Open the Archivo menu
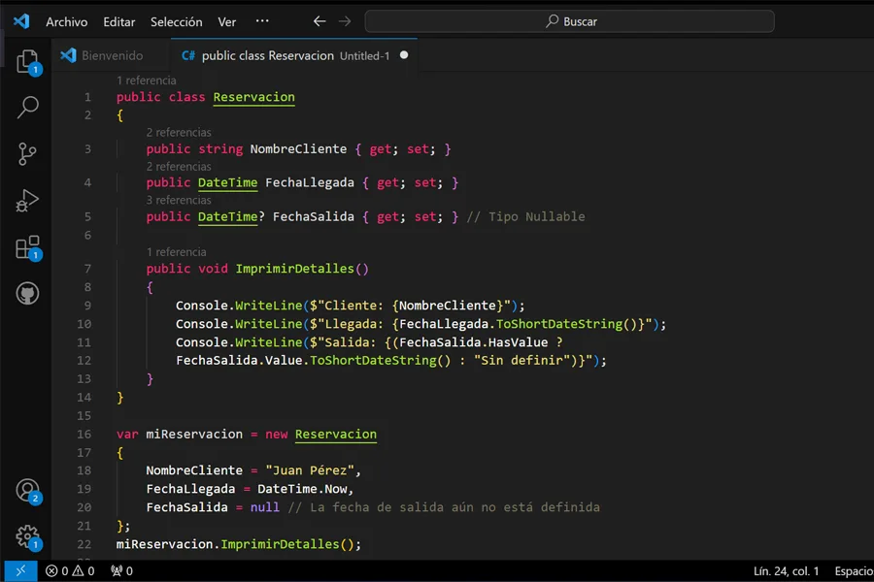 click(66, 21)
